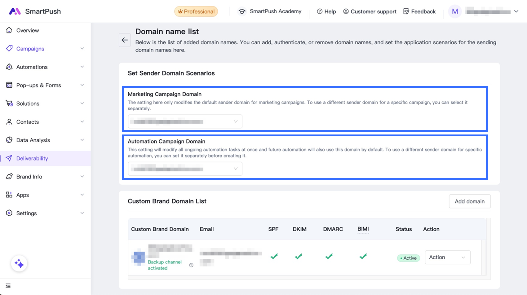Click the Overview home icon in sidebar
Viewport: 527px width, 295px height.
[x=9, y=30]
